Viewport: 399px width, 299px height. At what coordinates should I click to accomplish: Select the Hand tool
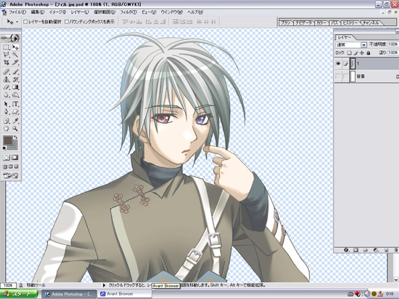(6, 129)
